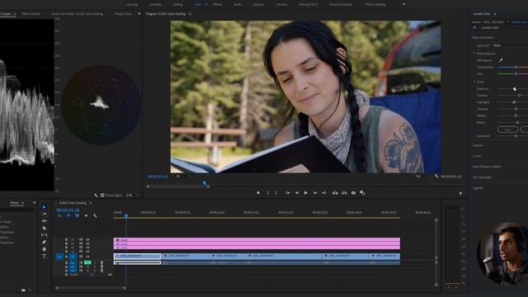Screen dimensions: 528x297
Task: Open the workspace overflow chevron menu
Action: point(403,4)
